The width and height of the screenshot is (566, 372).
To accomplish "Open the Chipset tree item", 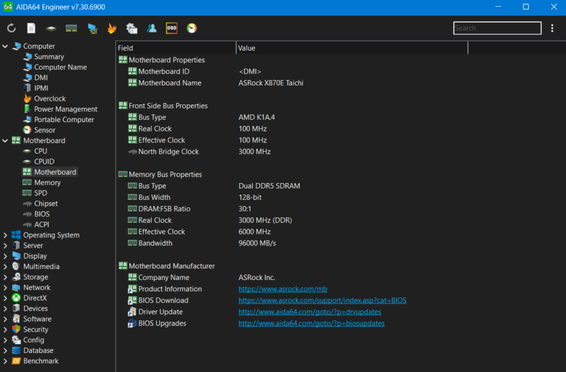I will tap(45, 203).
